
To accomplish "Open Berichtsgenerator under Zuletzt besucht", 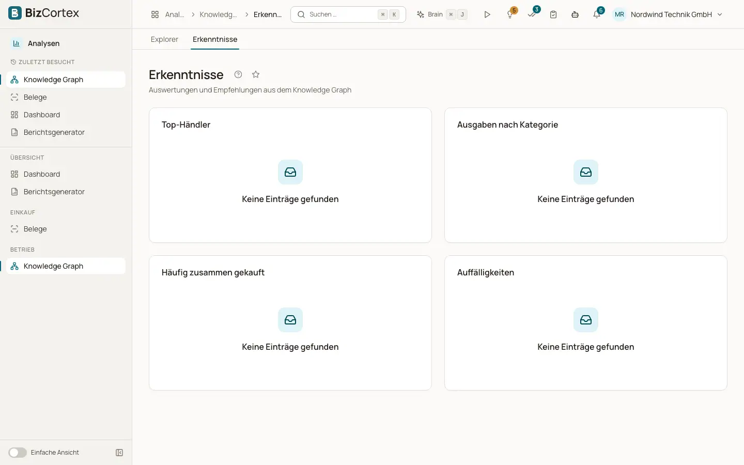I will (66, 132).
